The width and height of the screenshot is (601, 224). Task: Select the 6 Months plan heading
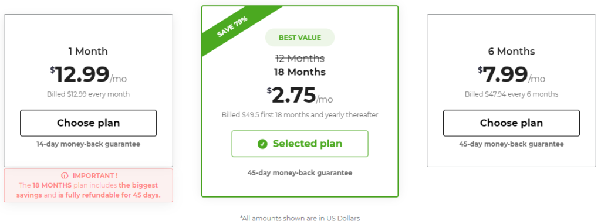(511, 52)
